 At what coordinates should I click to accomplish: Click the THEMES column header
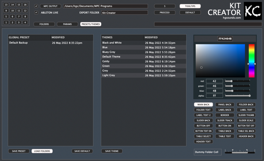point(122,37)
